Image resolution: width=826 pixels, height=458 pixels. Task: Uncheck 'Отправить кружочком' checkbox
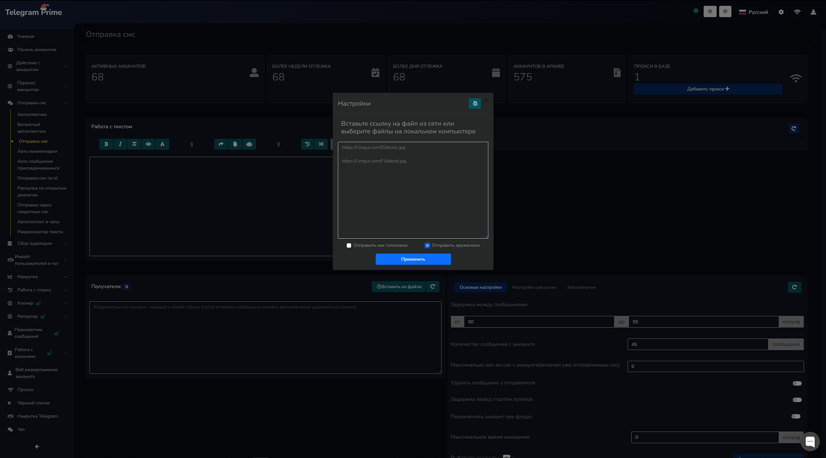pos(427,245)
